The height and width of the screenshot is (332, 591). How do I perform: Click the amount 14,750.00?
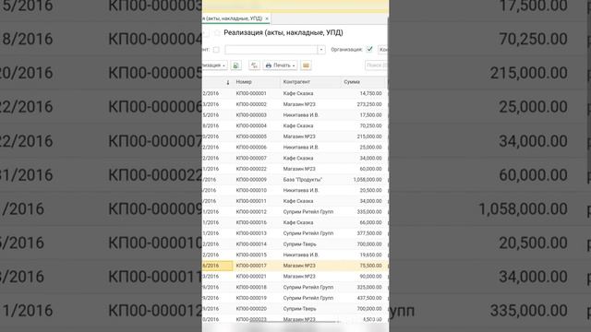point(370,93)
